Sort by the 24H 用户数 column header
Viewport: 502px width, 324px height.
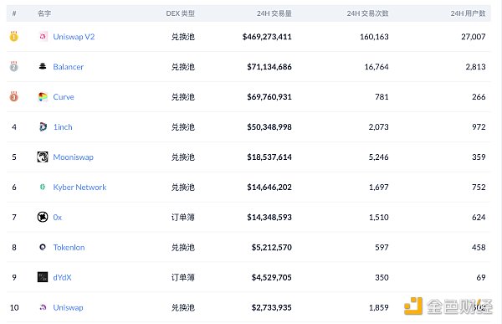click(468, 13)
